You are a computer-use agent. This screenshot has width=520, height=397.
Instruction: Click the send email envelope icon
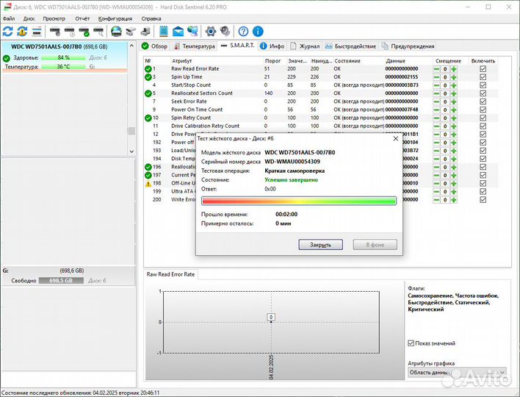[178, 32]
